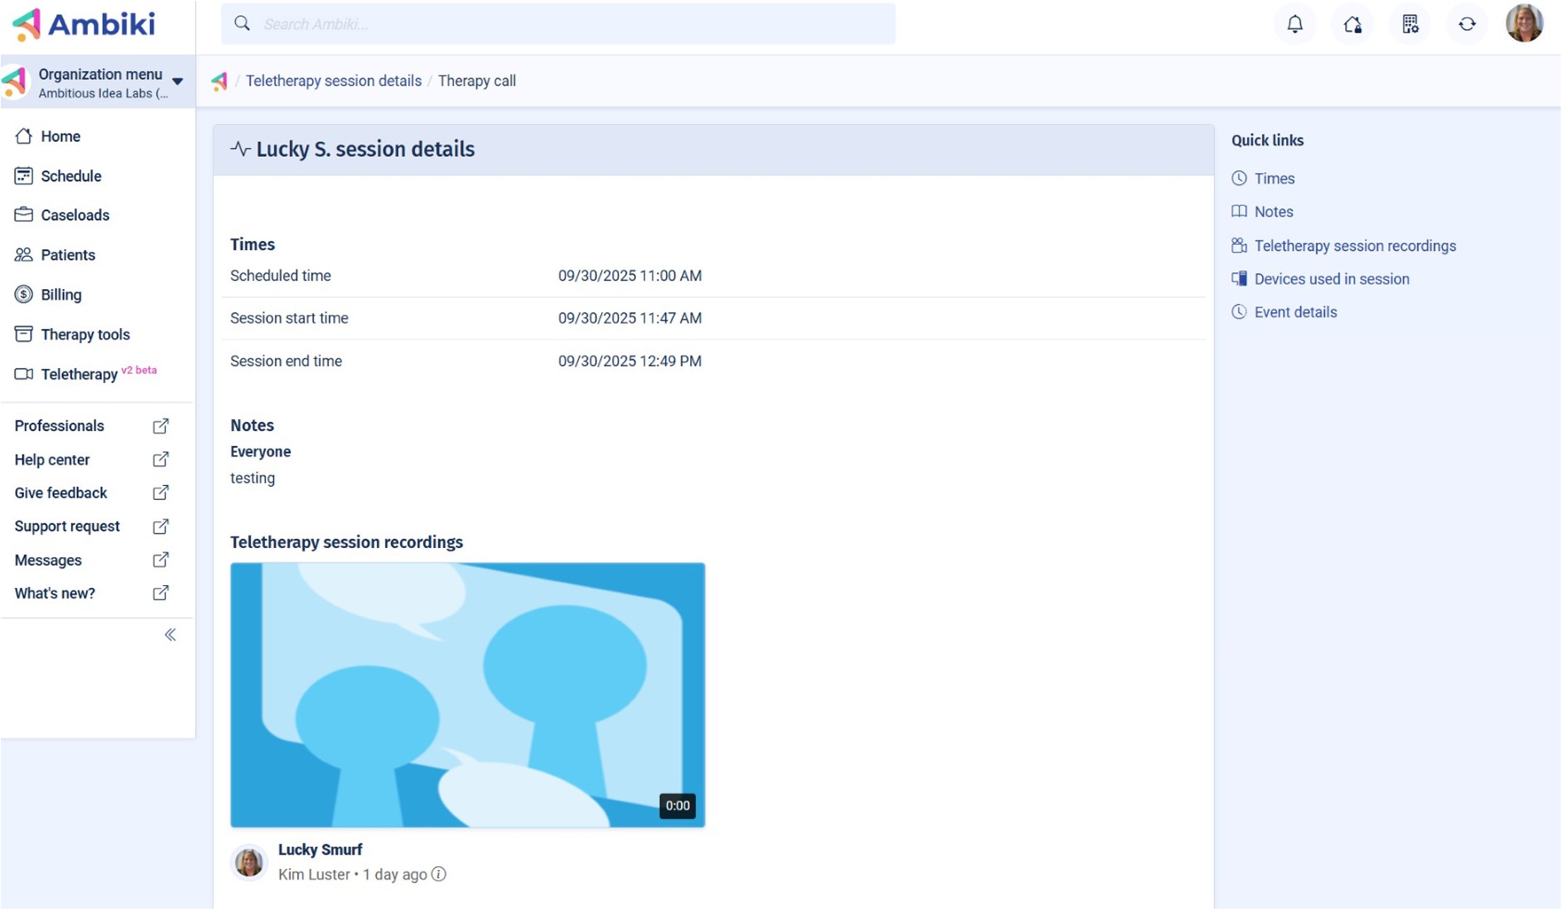Click the info icon beside '1 day ago'
The height and width of the screenshot is (910, 1562).
pos(439,875)
